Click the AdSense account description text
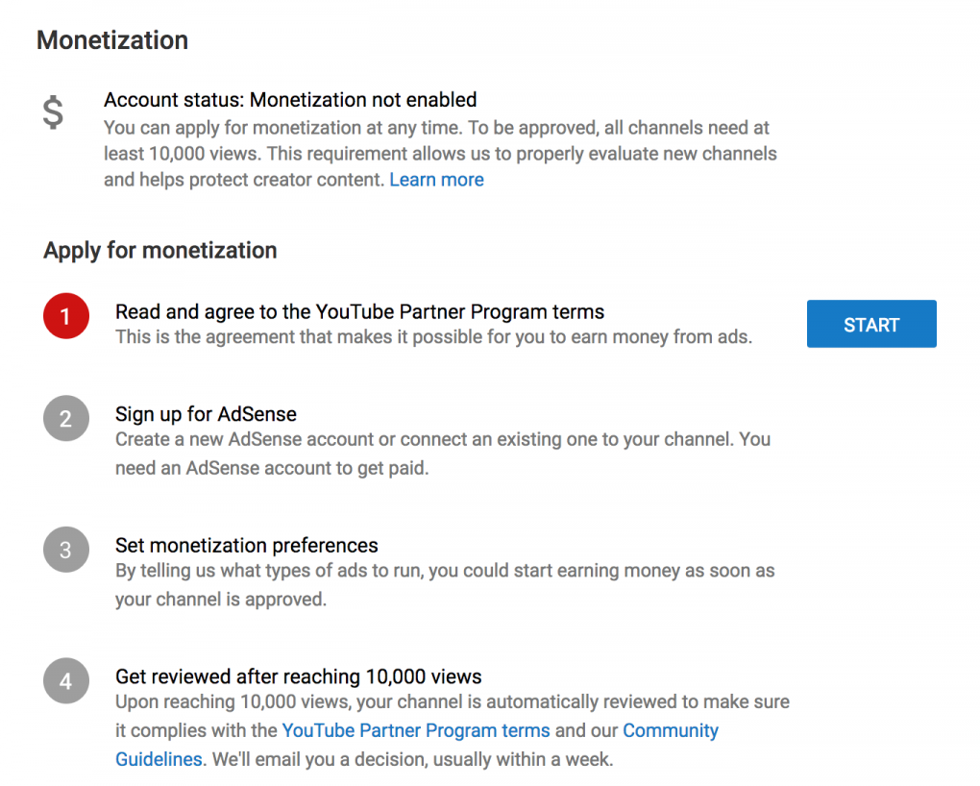This screenshot has width=980, height=786. coord(443,454)
